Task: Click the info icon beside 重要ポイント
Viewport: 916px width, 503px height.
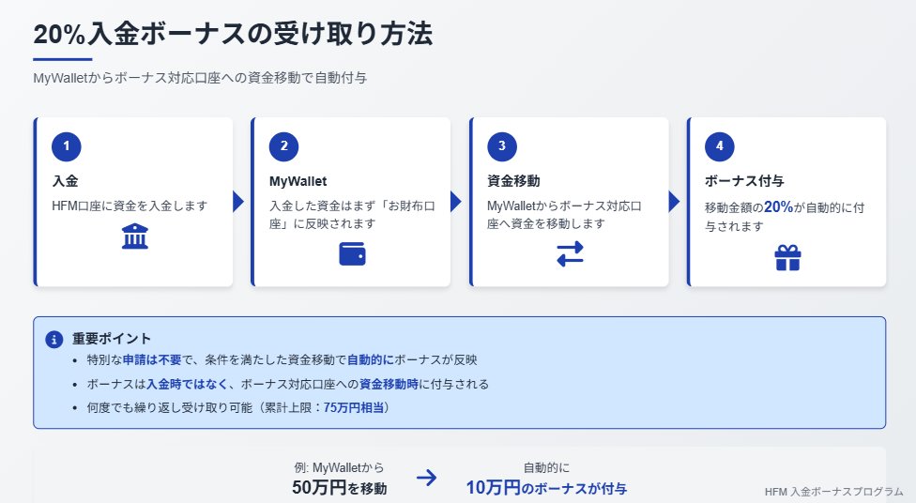Action: click(54, 340)
